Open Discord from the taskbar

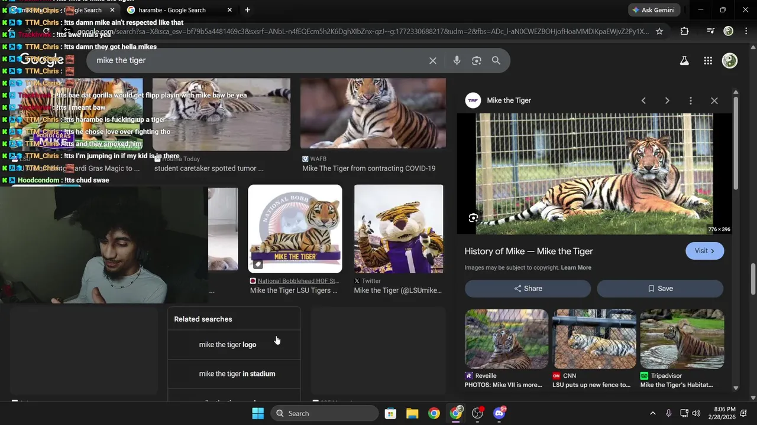pos(500,413)
